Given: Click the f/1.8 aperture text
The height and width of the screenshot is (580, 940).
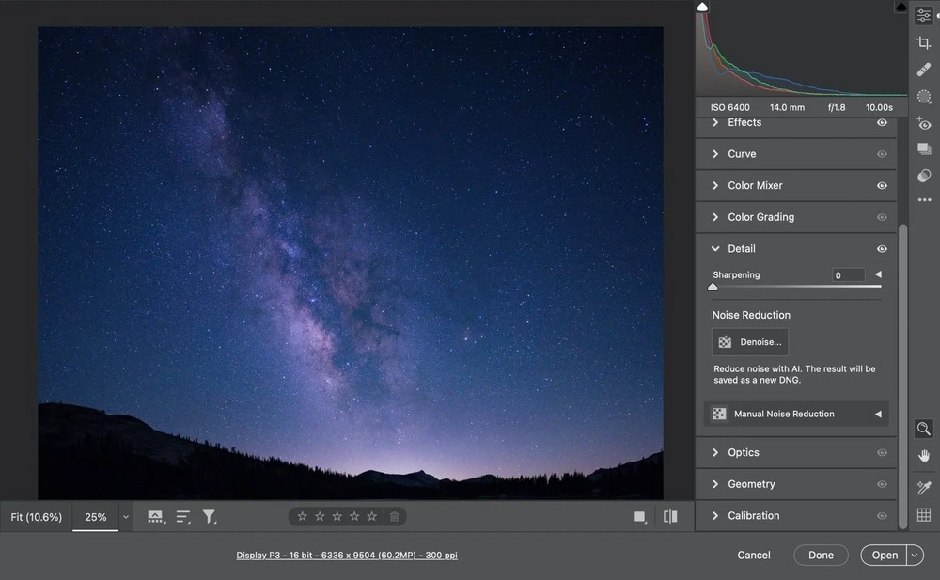Looking at the screenshot, I should pyautogui.click(x=837, y=107).
